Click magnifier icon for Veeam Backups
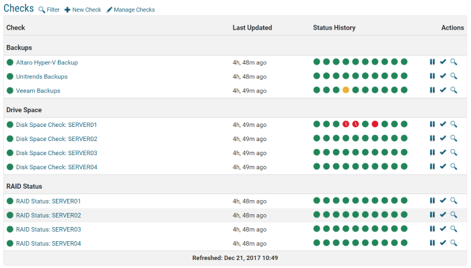471x268 pixels. point(454,90)
